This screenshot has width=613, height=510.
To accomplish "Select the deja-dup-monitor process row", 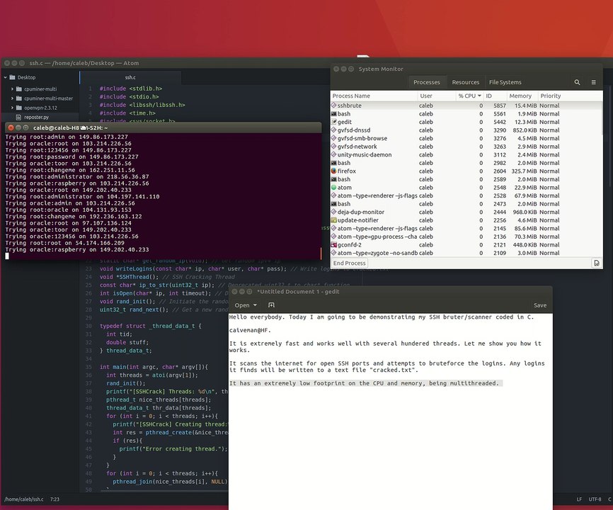I will [466, 212].
